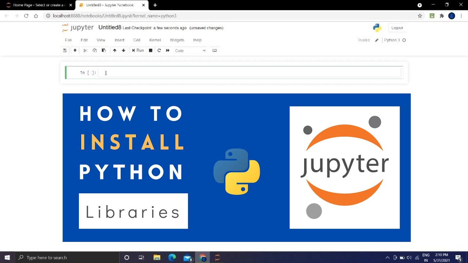468x263 pixels.
Task: Open Cortana circle icon in taskbar
Action: [127, 258]
